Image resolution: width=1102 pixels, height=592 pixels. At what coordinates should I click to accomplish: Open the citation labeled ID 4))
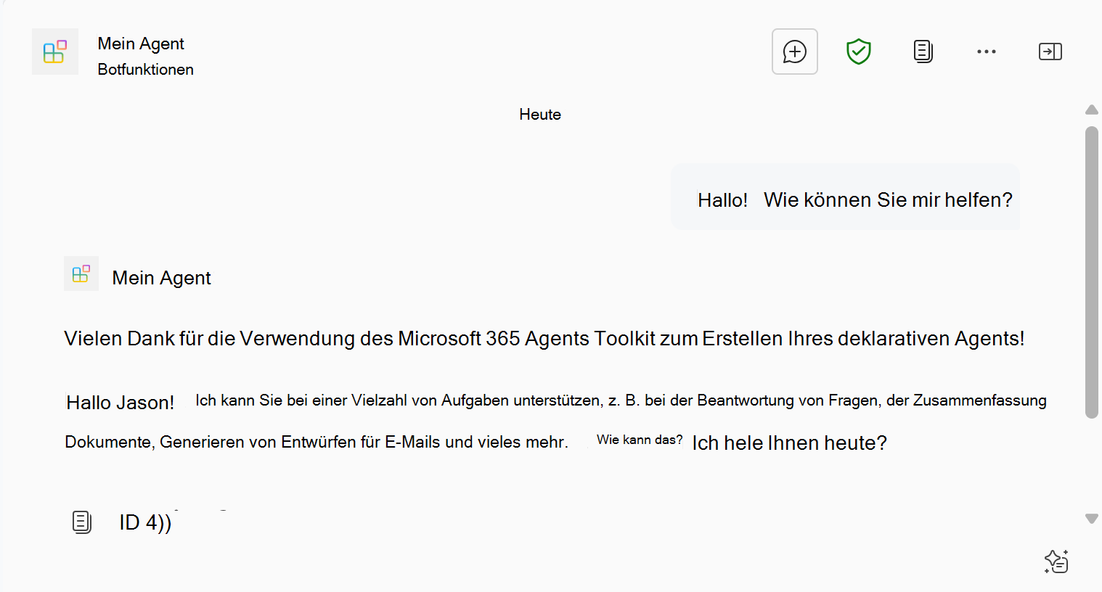[144, 522]
